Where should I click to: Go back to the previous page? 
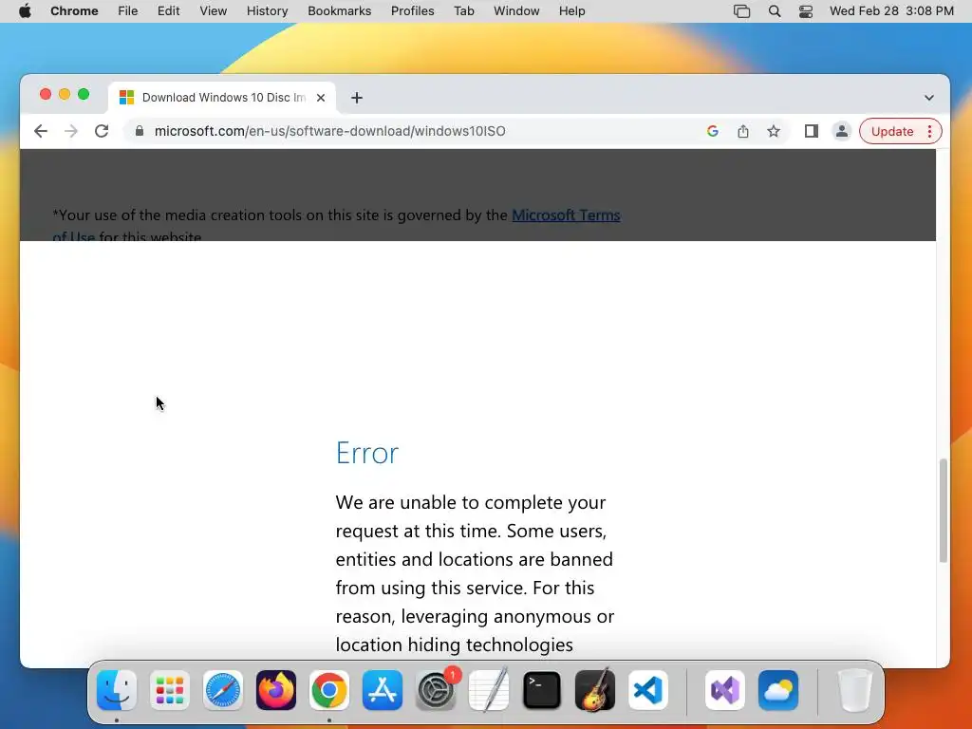(x=40, y=131)
